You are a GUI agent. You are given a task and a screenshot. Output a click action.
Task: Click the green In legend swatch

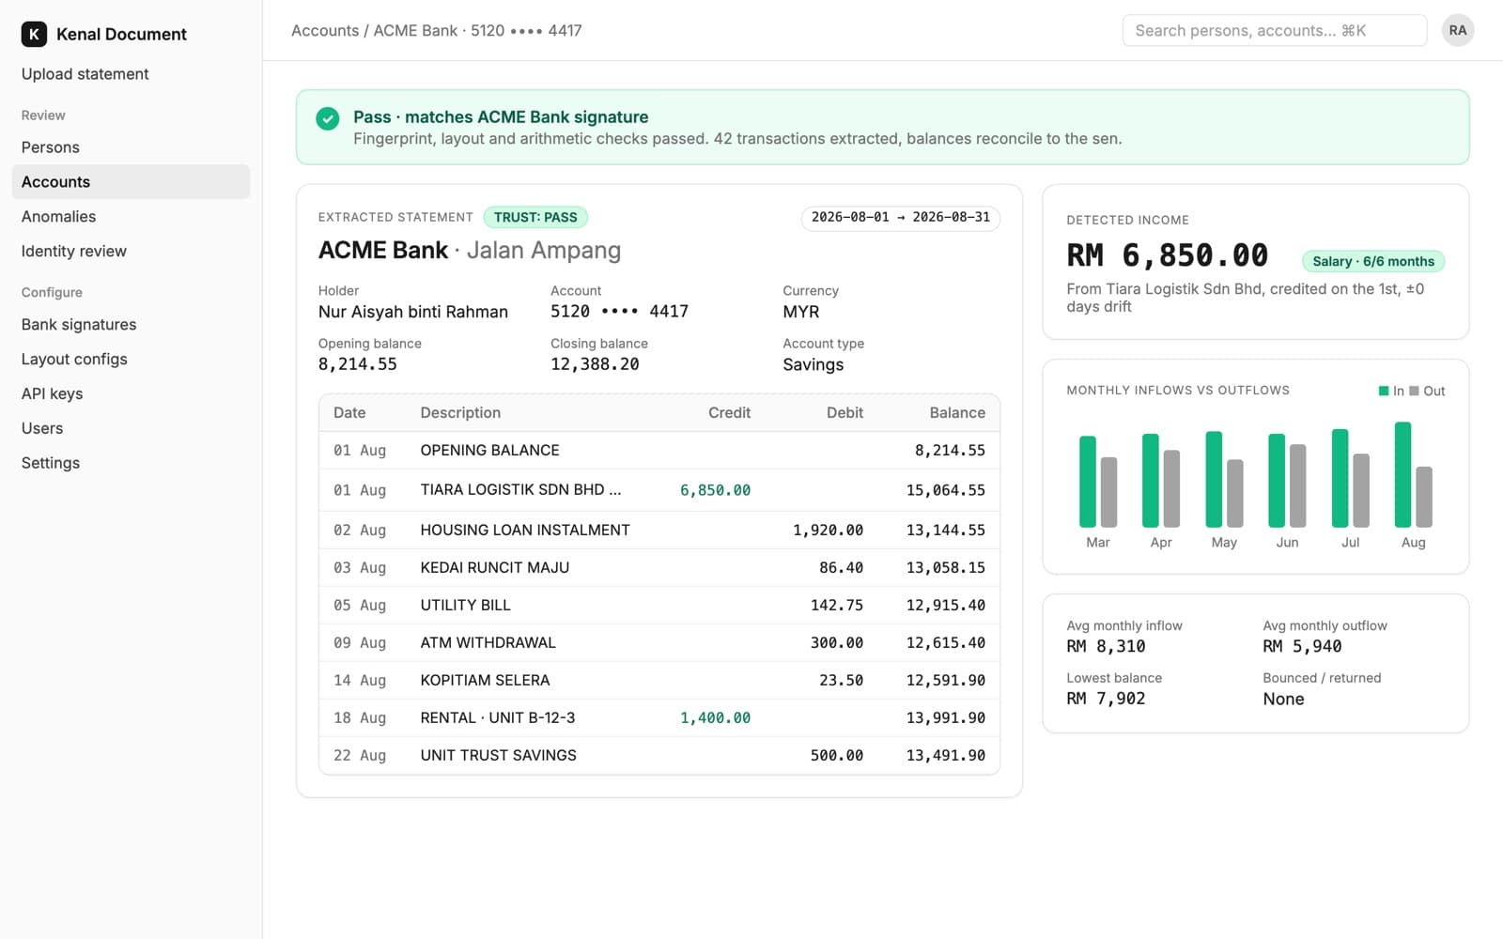(1383, 392)
